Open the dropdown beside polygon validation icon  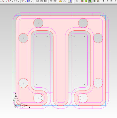click(x=32, y=2)
